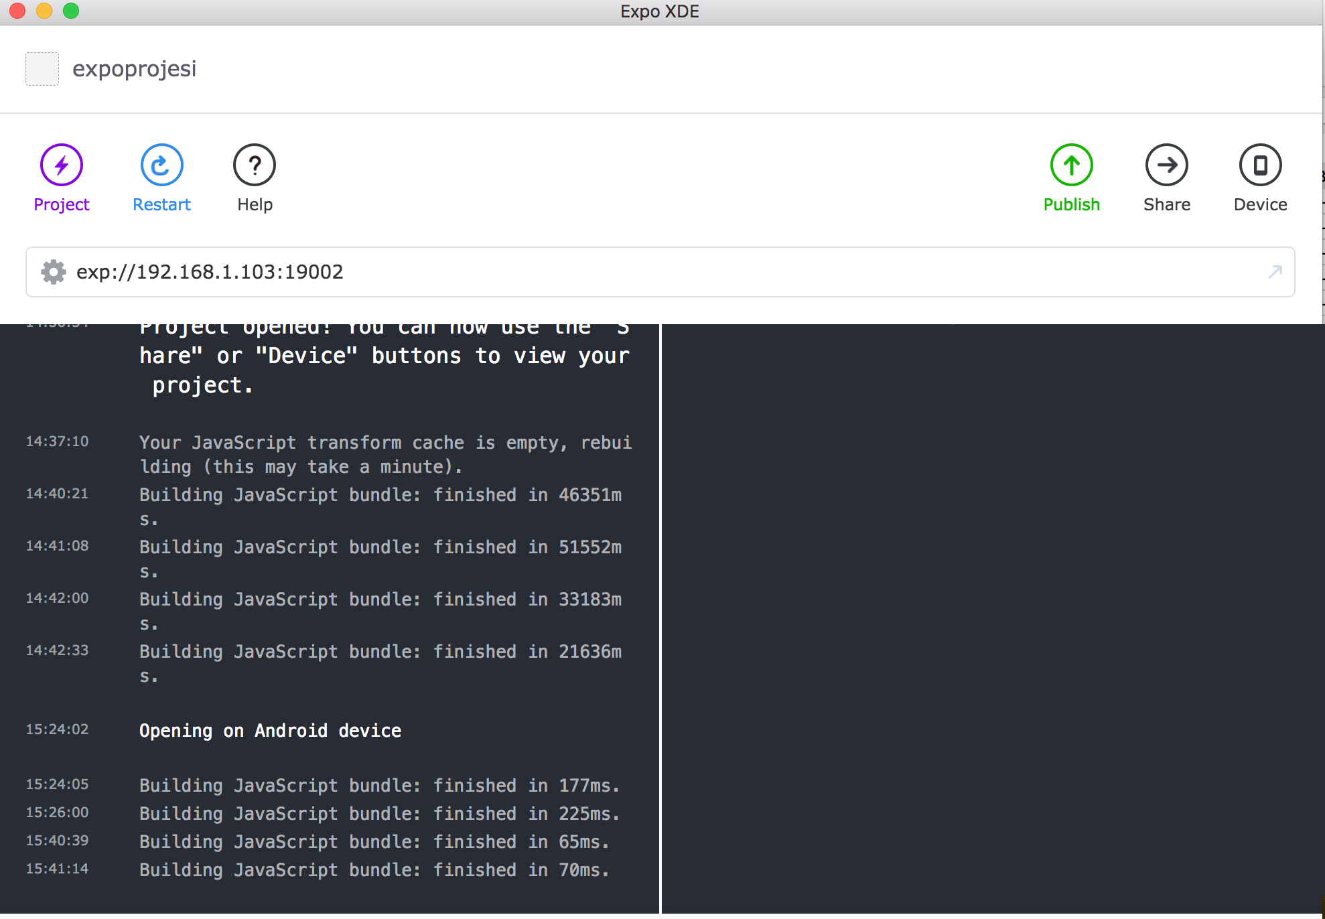Select log entry 'finished in 70ms'
Image resolution: width=1325 pixels, height=919 pixels.
coord(374,869)
